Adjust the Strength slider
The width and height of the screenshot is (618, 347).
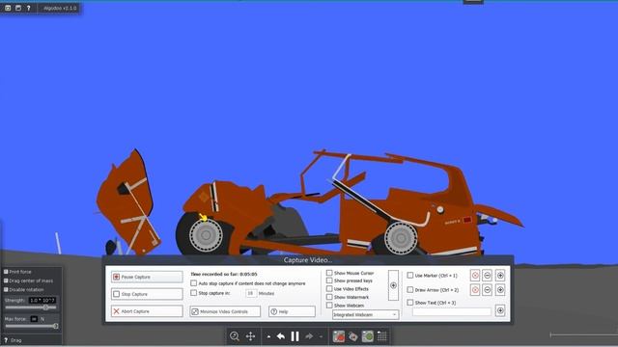click(x=31, y=307)
